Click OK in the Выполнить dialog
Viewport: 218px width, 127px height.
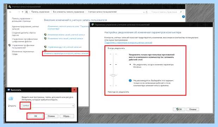36,116
